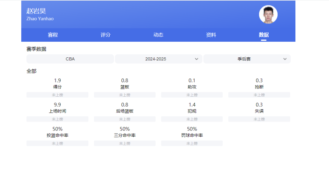Image resolution: width=329 pixels, height=181 pixels.
Task: Open the 2024-2025 season dropdown
Action: tap(159, 59)
